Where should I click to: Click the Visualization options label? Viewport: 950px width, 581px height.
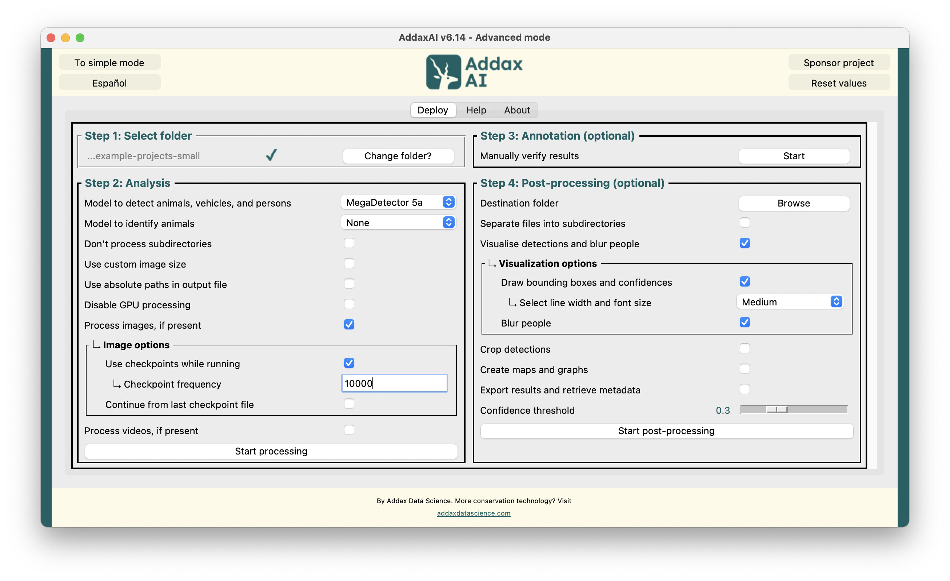[x=548, y=263]
